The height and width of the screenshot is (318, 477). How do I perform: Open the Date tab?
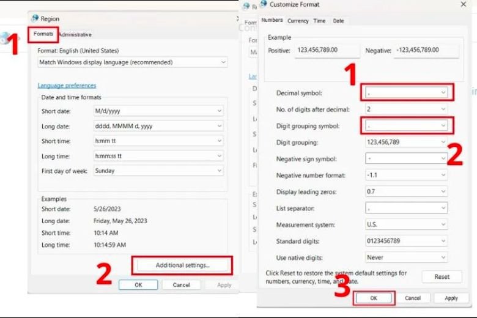tap(338, 21)
